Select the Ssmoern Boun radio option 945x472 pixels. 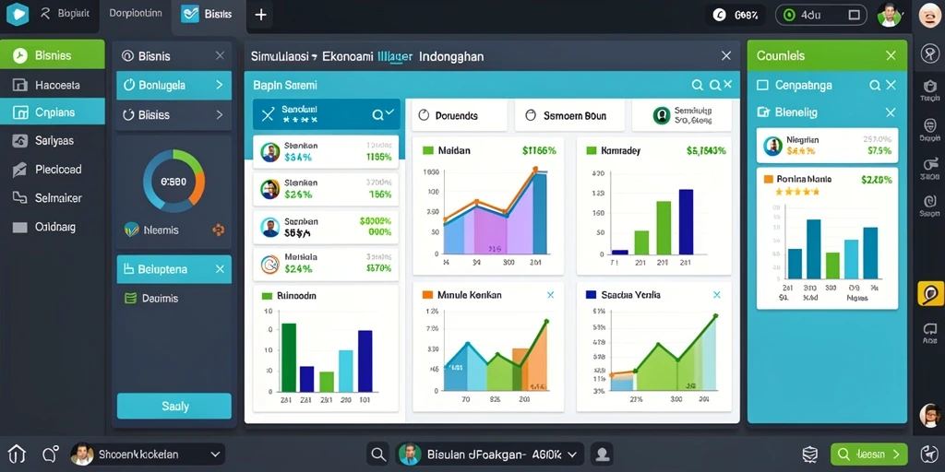pyautogui.click(x=531, y=115)
